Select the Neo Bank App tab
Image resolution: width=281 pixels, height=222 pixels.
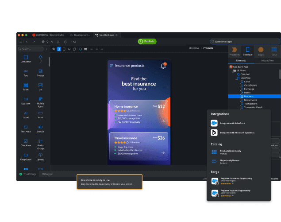pyautogui.click(x=107, y=35)
